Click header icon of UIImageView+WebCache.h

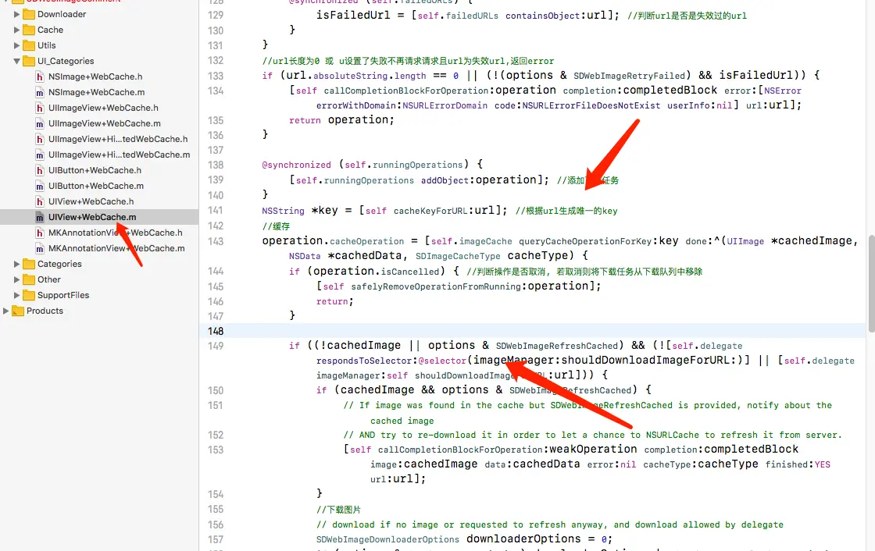click(x=40, y=108)
